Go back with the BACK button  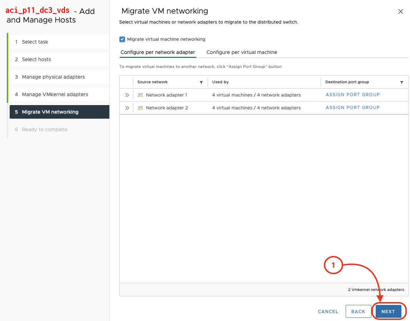point(358,311)
